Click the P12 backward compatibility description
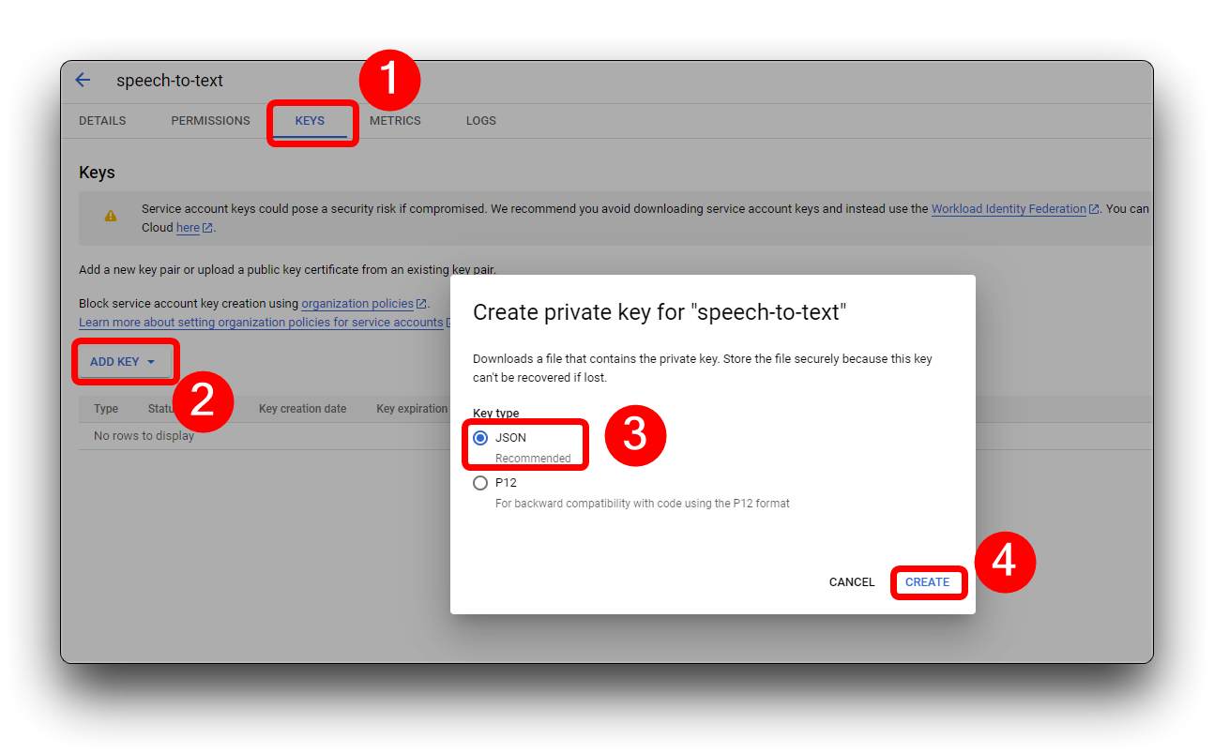 coord(643,504)
